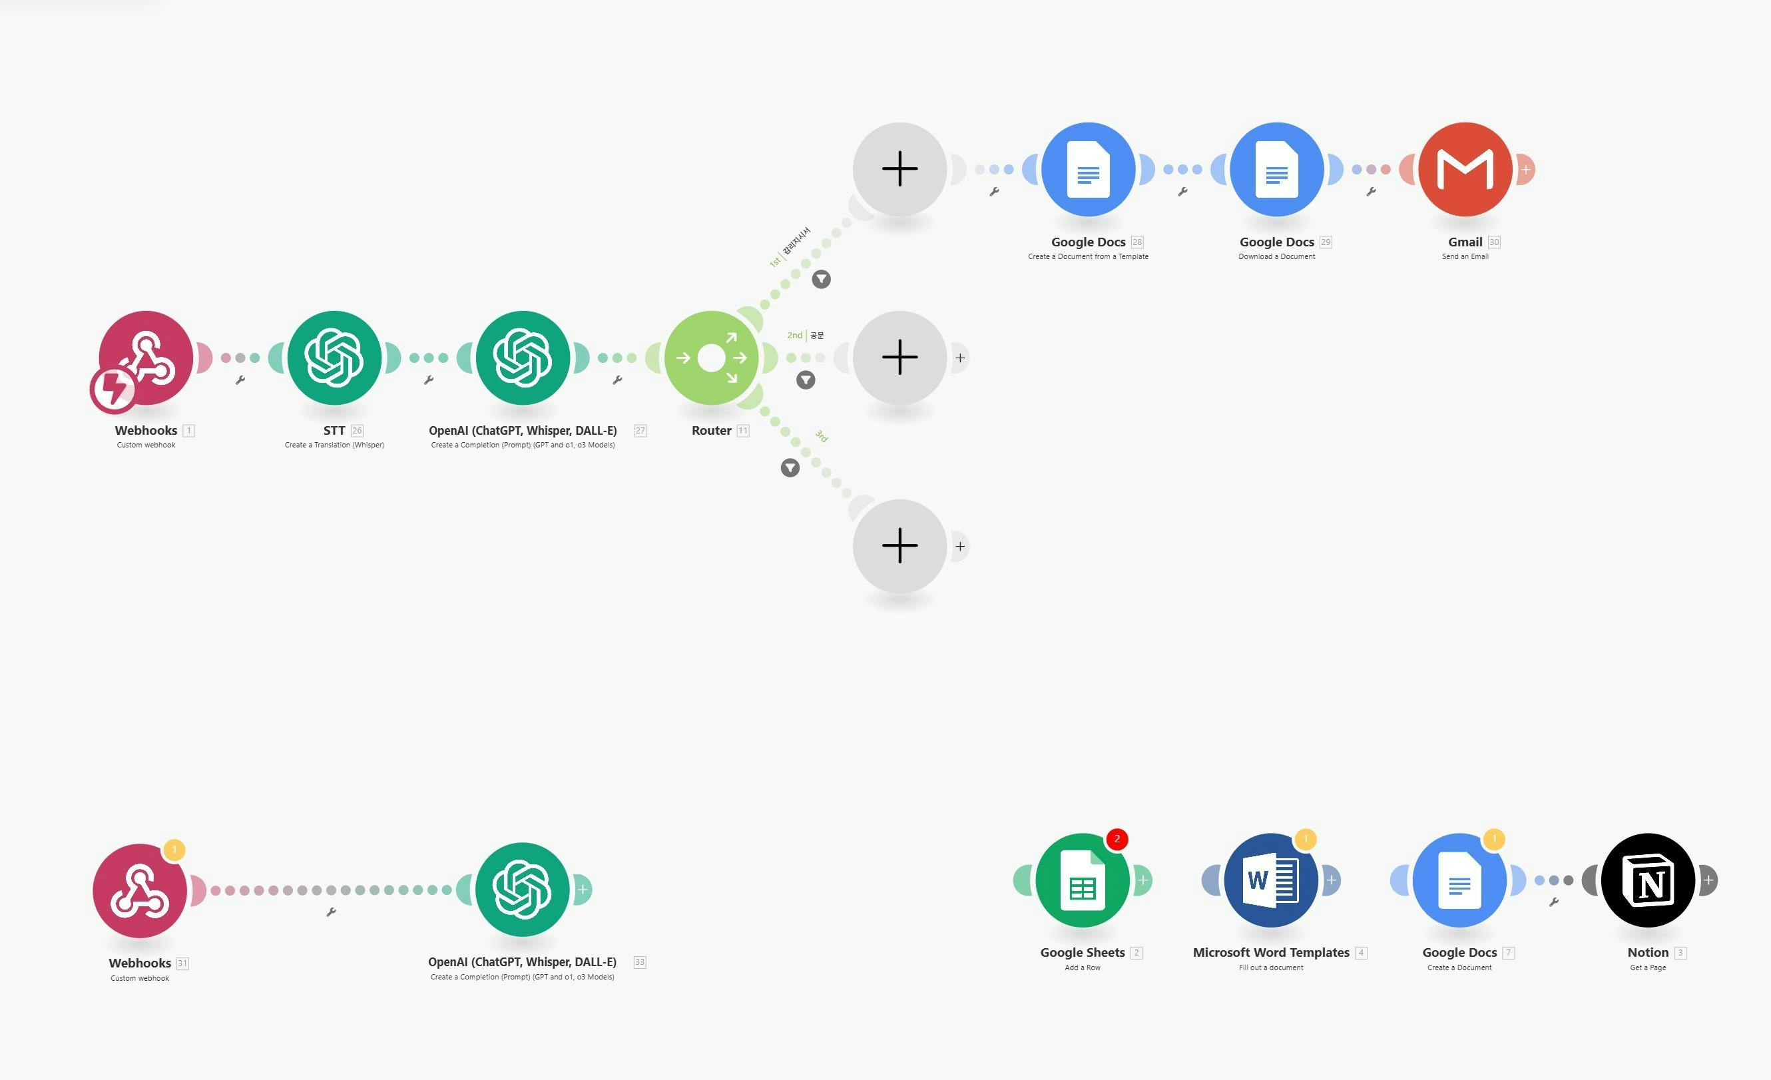Click the filter icon on the 3rd route
Viewport: 1771px width, 1080px height.
pos(790,468)
